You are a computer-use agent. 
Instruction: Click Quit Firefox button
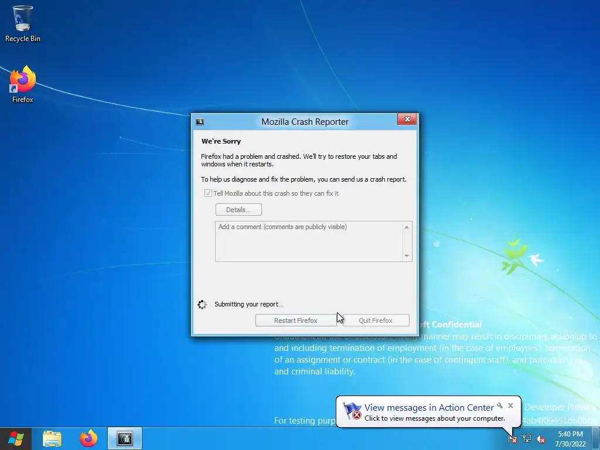pos(376,321)
